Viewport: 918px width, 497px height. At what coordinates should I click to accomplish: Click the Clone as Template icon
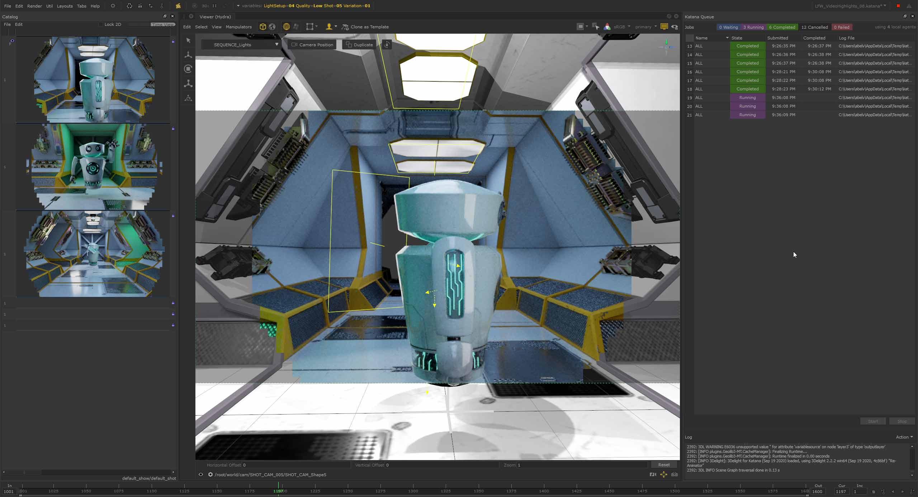[x=345, y=27]
